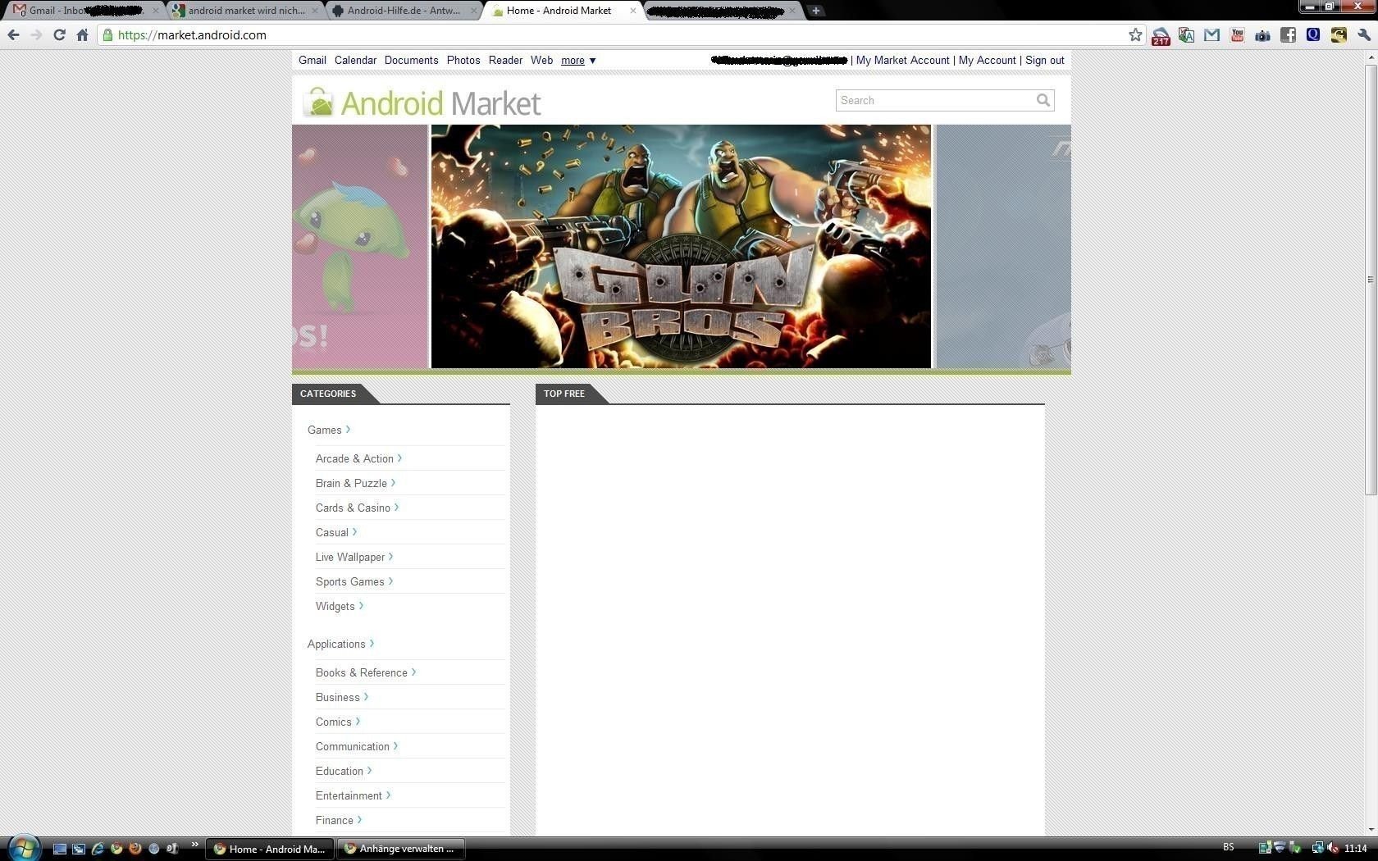Click the browser Forward arrow
This screenshot has width=1378, height=861.
pos(36,34)
